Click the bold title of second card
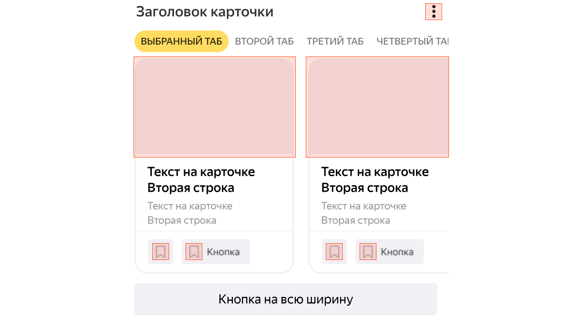Viewport: 572px width, 321px height. (375, 179)
